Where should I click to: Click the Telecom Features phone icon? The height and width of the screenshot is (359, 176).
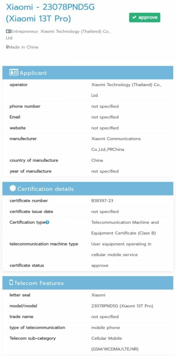pos(11,283)
